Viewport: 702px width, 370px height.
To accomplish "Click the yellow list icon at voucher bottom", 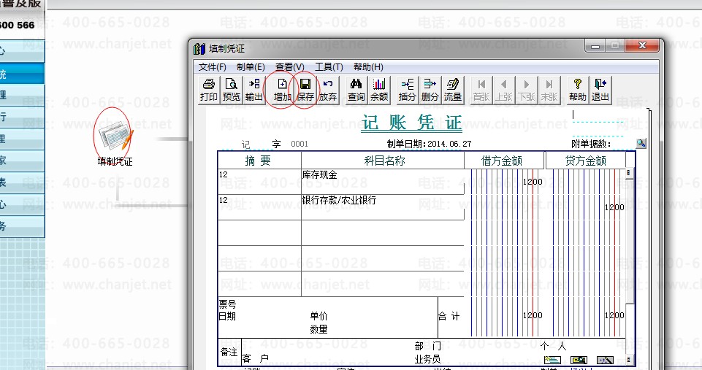I will pyautogui.click(x=552, y=360).
